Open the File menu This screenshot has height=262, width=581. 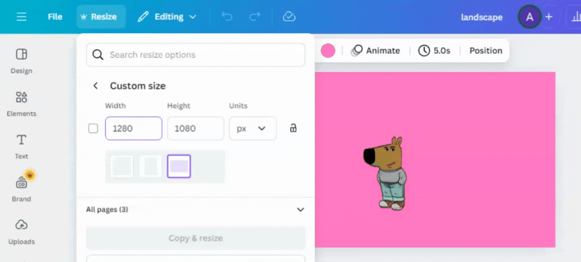point(55,17)
